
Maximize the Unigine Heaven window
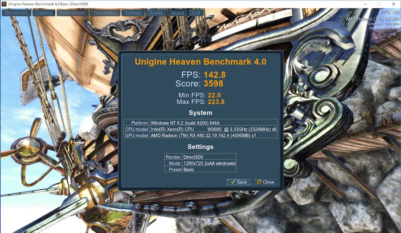point(379,4)
